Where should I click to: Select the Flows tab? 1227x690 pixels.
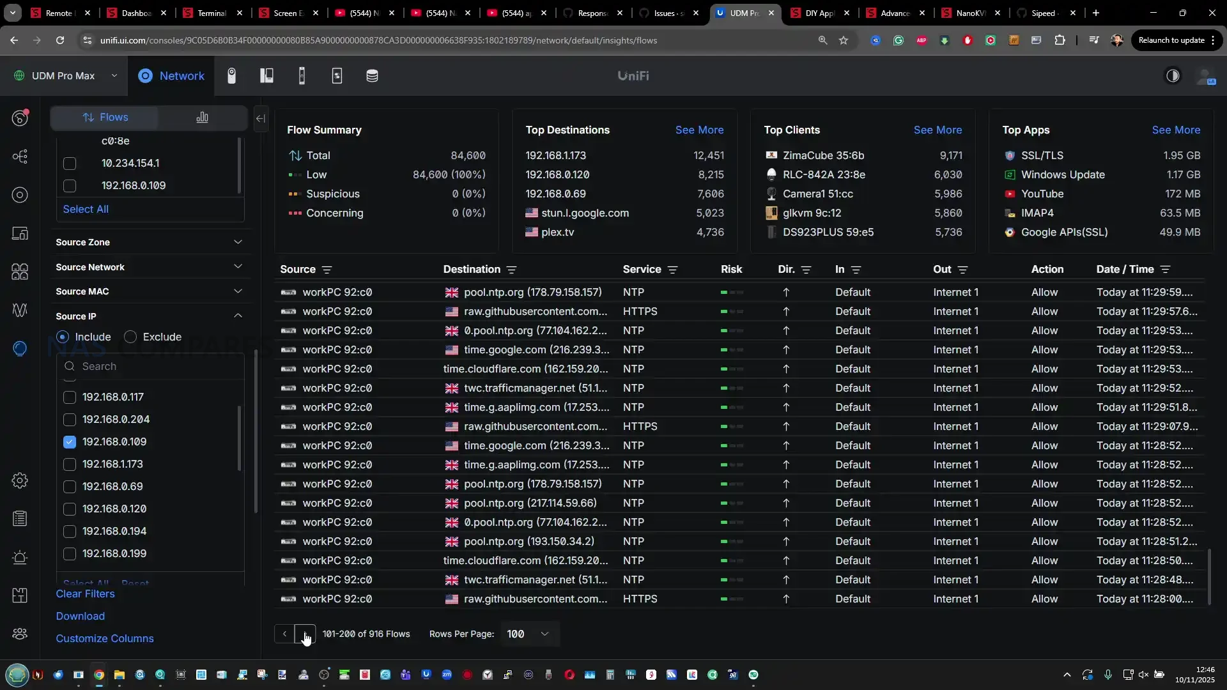[105, 118]
